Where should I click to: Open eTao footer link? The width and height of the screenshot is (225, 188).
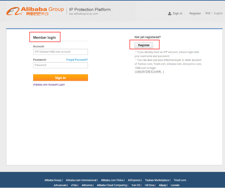[x=74, y=185]
